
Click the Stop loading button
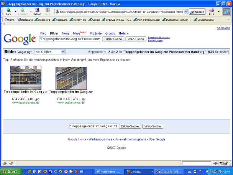(48, 12)
